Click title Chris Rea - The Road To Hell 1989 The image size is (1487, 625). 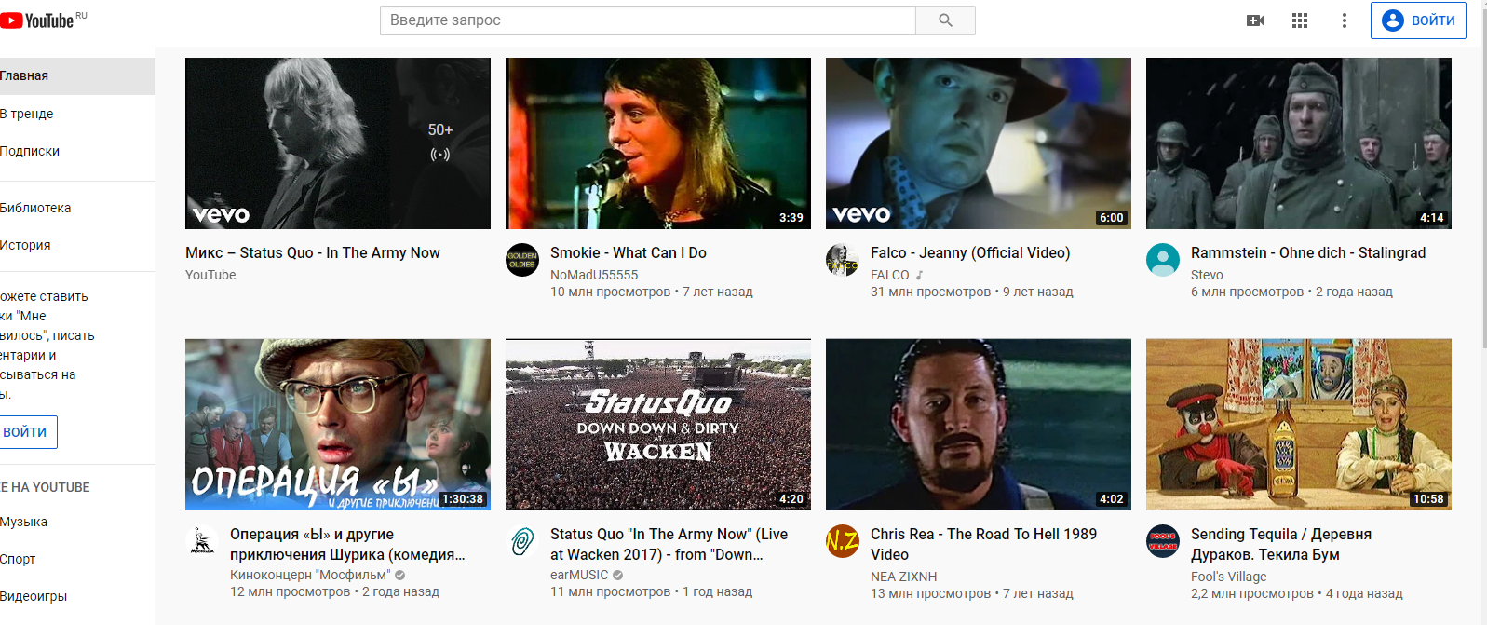[x=983, y=544]
